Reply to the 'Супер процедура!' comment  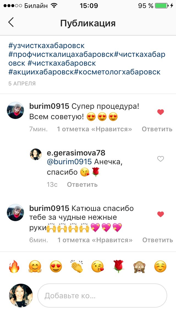click(x=157, y=129)
